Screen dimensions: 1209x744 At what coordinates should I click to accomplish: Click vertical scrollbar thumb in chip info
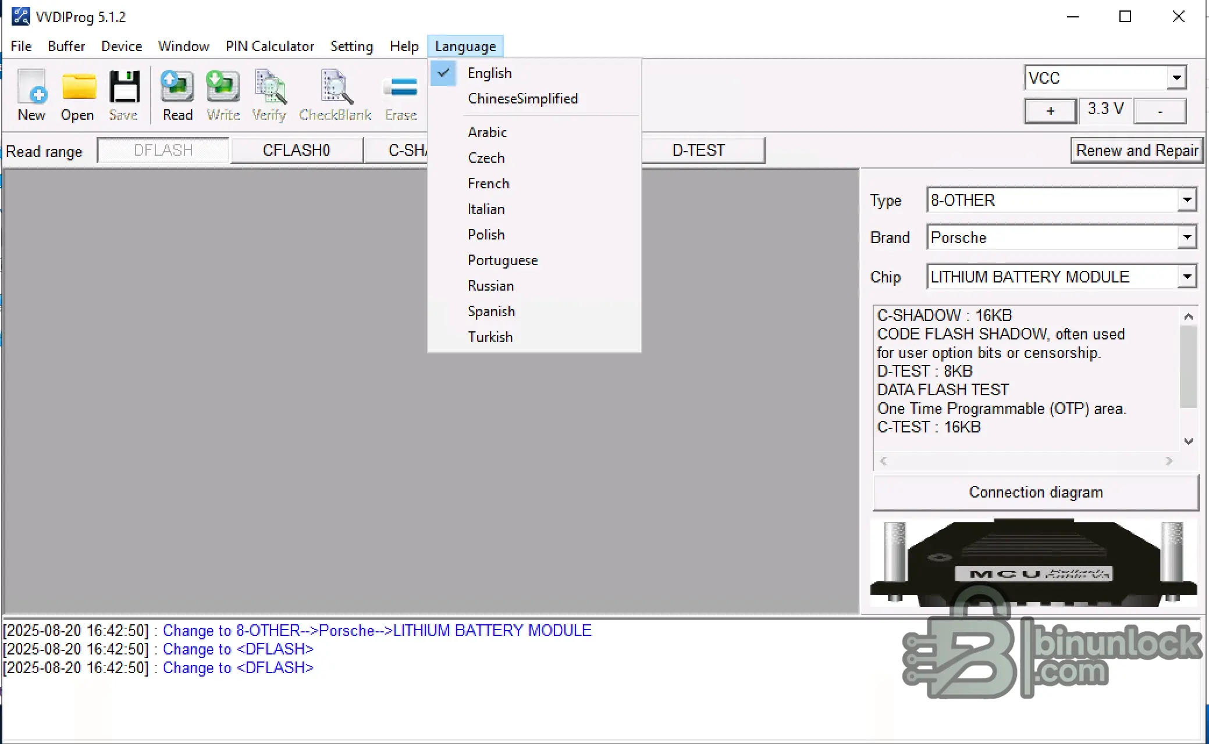pos(1188,366)
